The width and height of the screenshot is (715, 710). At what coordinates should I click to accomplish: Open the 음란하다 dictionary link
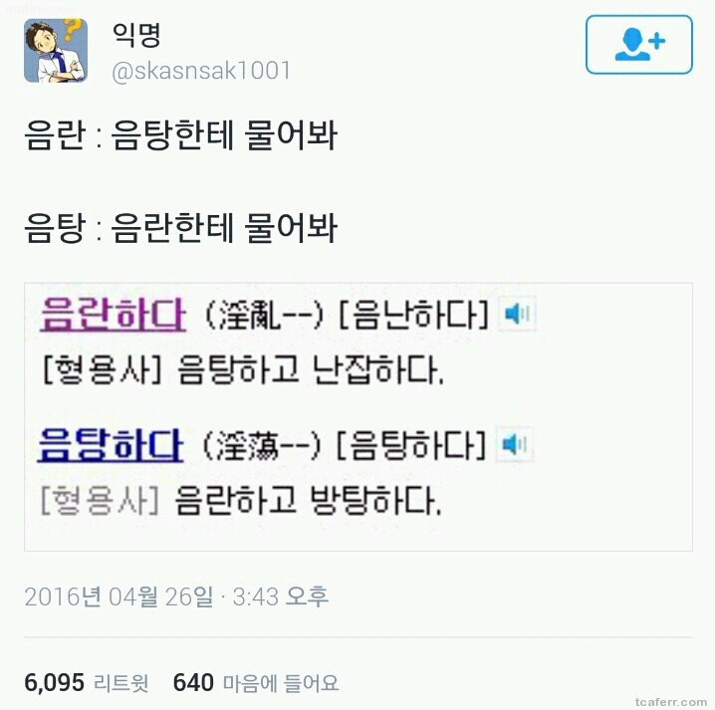(114, 315)
